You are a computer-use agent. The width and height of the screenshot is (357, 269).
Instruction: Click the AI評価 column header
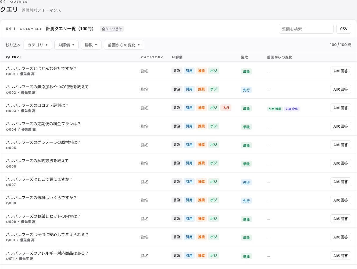click(177, 57)
